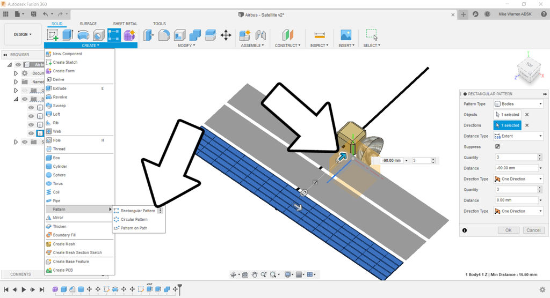Select the Combine toolbar icon
Viewport: 550px width, 298px height.
[x=195, y=35]
